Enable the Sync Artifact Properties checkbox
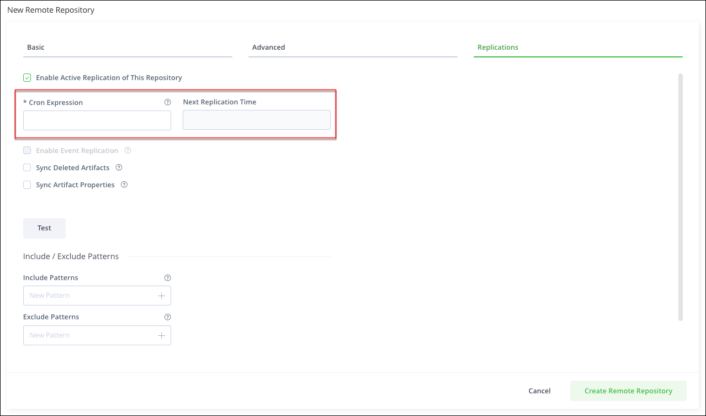 (27, 185)
